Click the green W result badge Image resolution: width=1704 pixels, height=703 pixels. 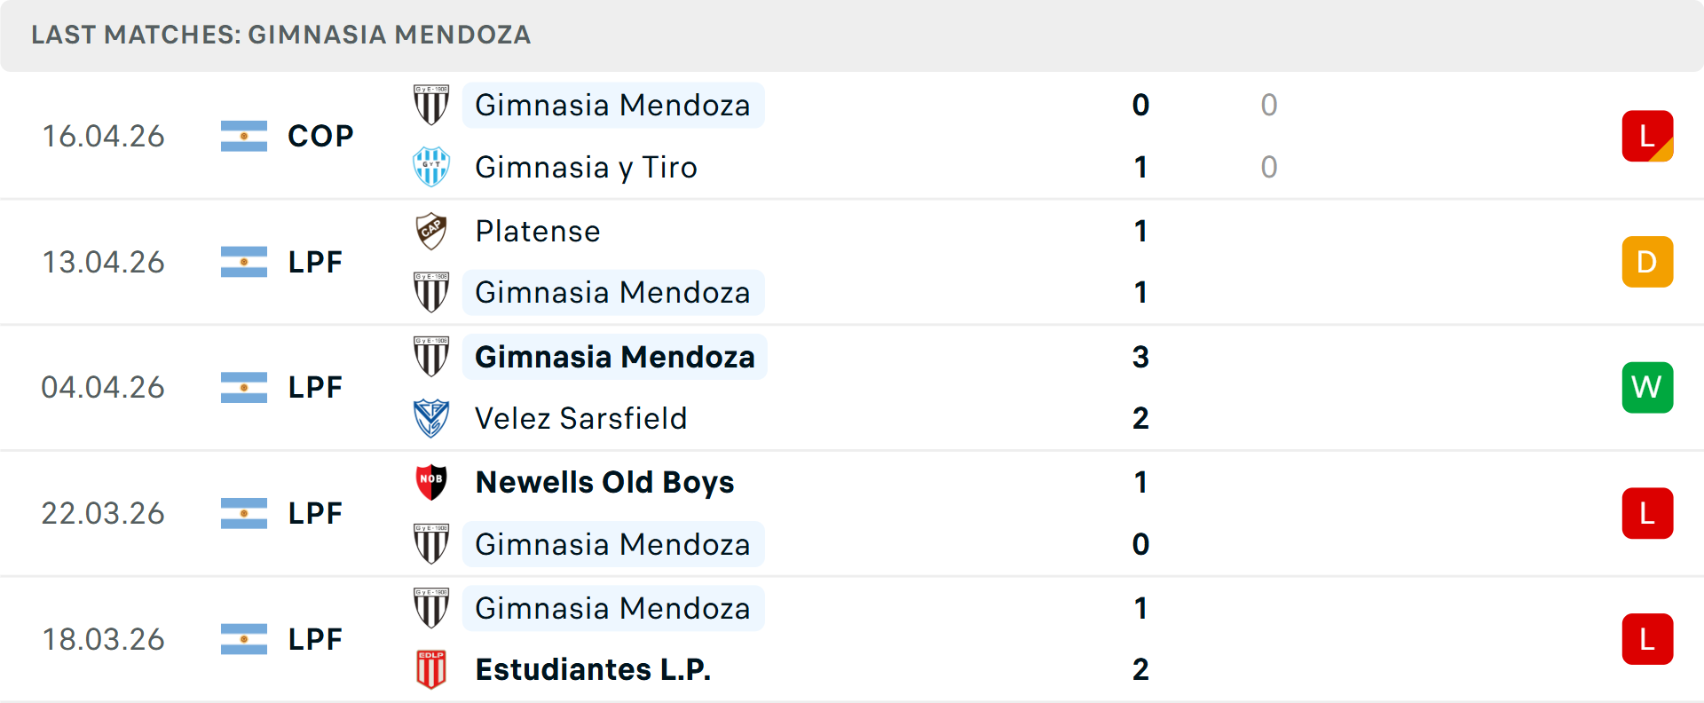click(1647, 387)
